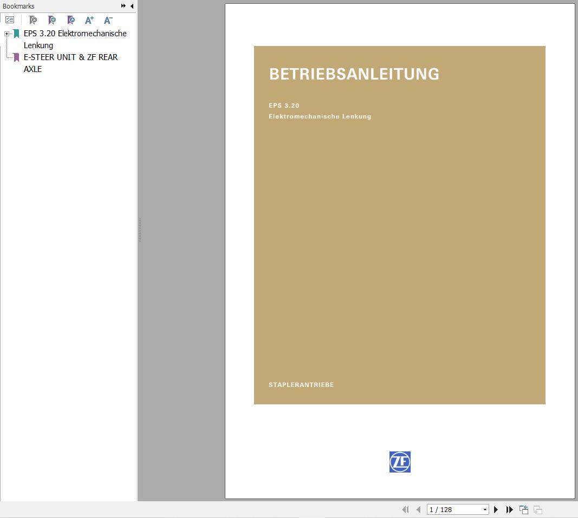Collapse the Bookmarks panel with left arrow
Image resolution: width=578 pixels, height=518 pixels.
(x=132, y=6)
